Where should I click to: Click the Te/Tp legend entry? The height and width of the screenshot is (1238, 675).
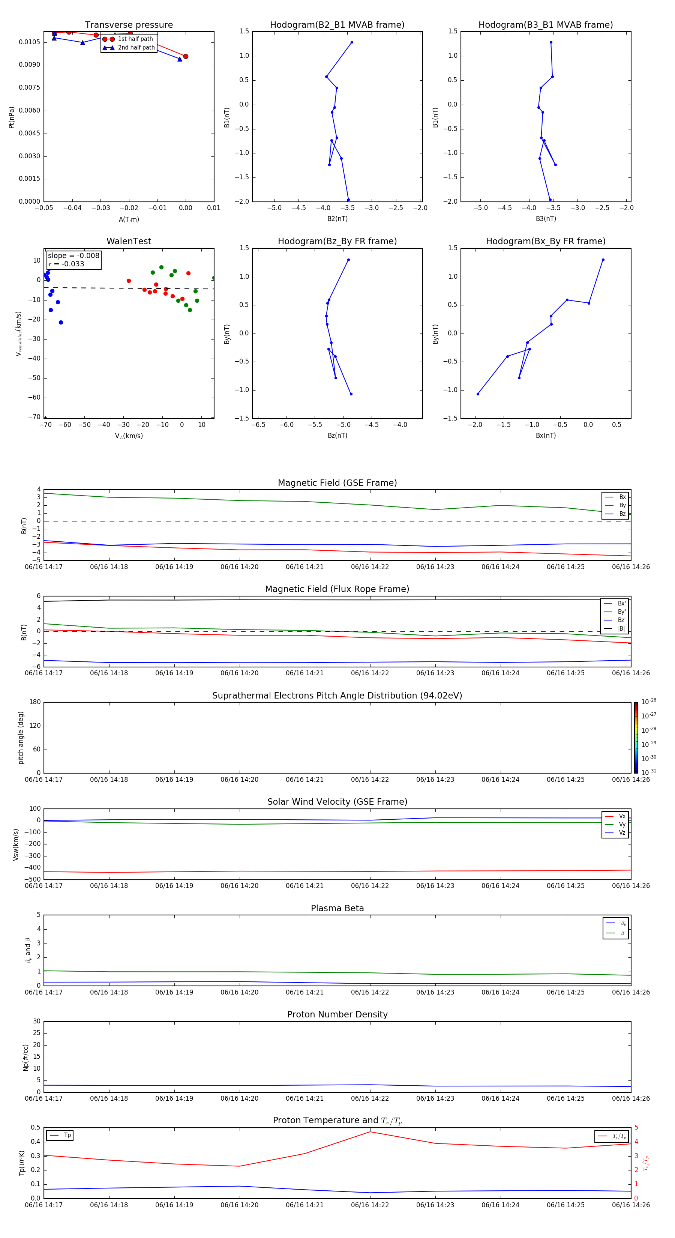612,1136
